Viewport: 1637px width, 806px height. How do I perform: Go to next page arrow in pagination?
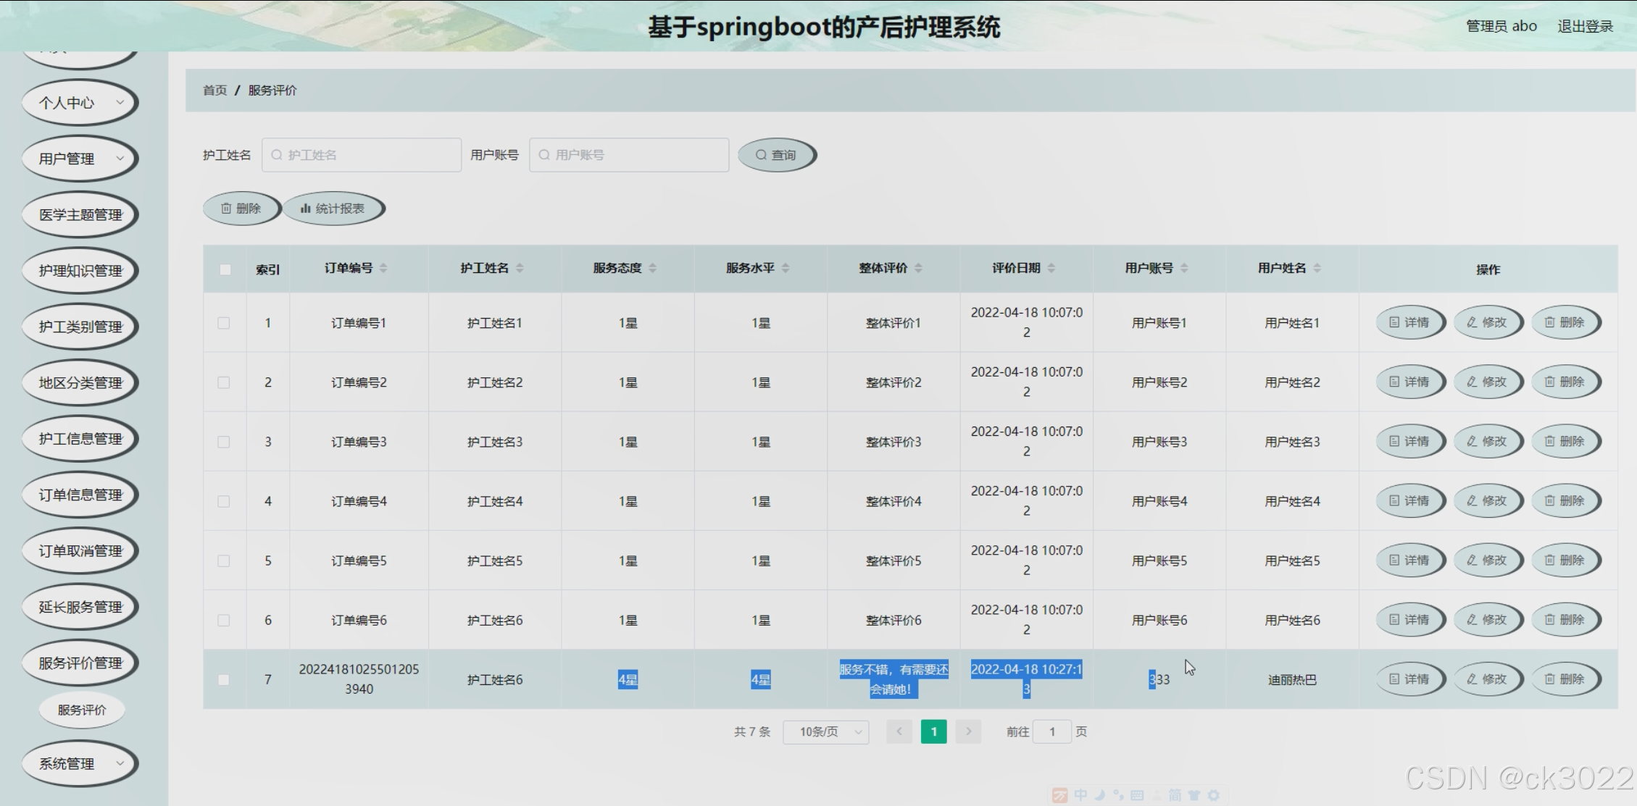pos(968,732)
